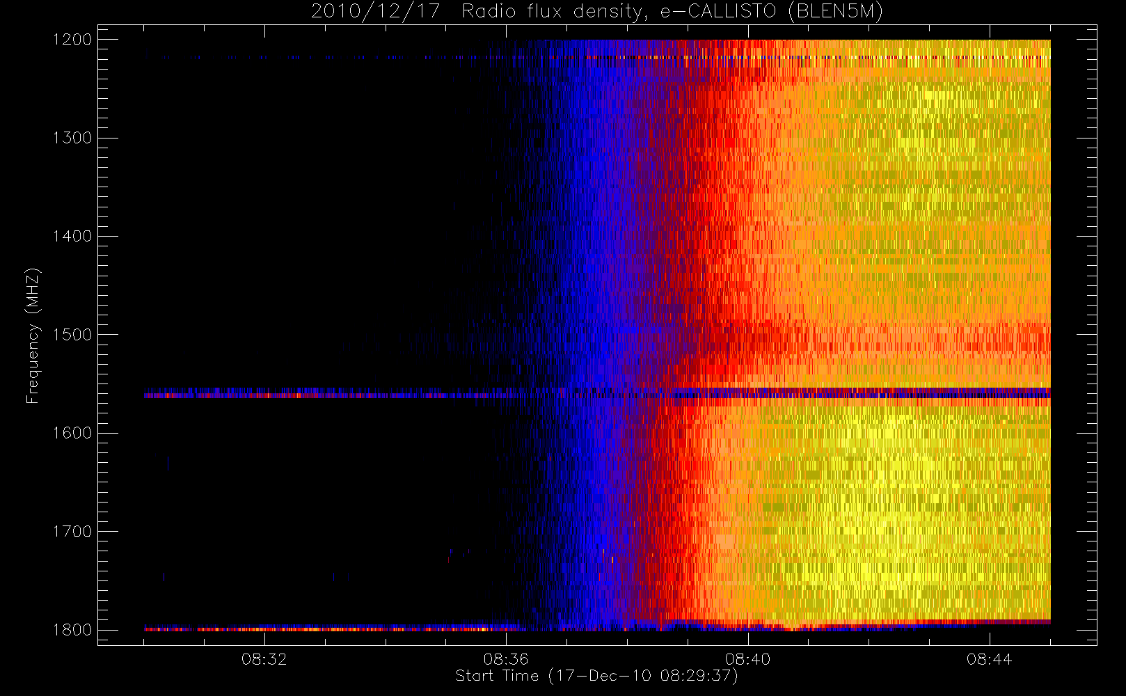Image resolution: width=1126 pixels, height=696 pixels.
Task: Select the 1800 frequency tick label
Action: [x=72, y=630]
